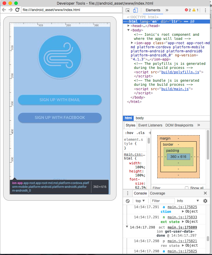Switch to the Console drawer tab
Screen dimensions: 212x255
[x=140, y=193]
